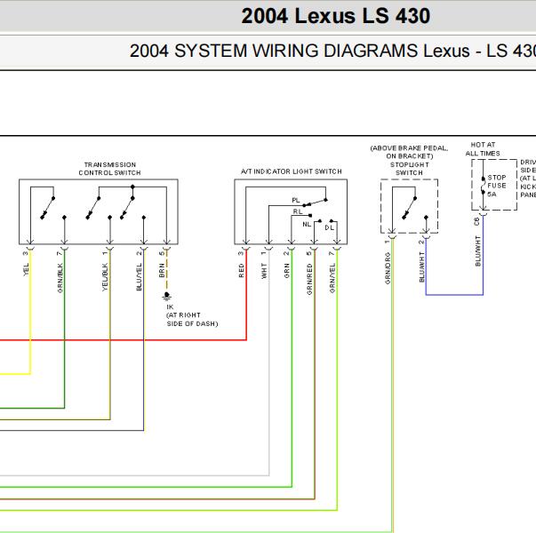Click the "PL" contact label
Viewport: 536px width, 533px height.
(296, 200)
